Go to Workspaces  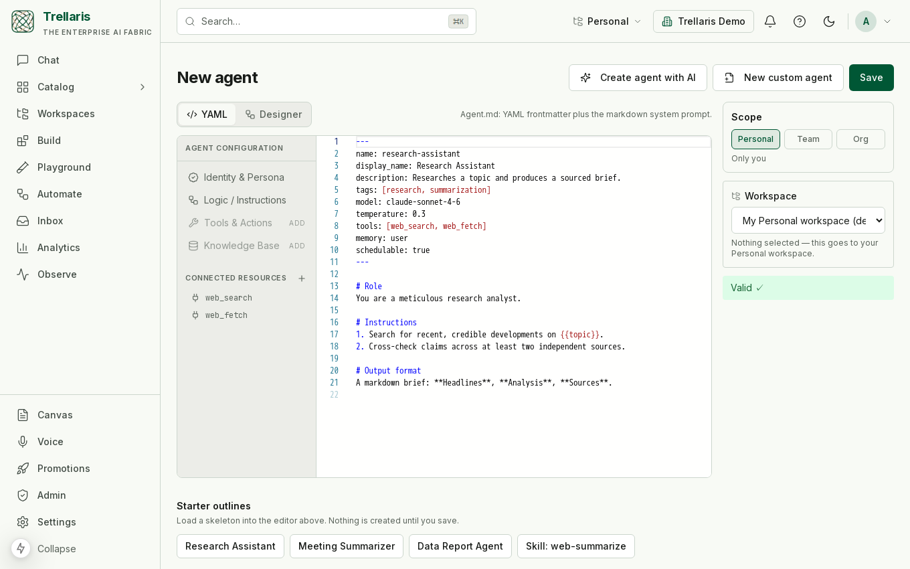click(x=80, y=114)
